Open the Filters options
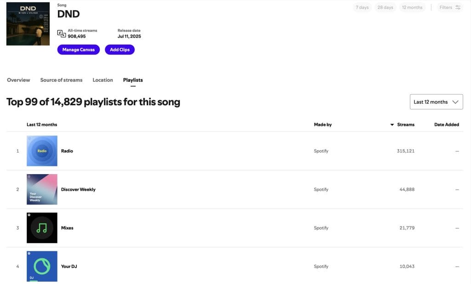 446,7
